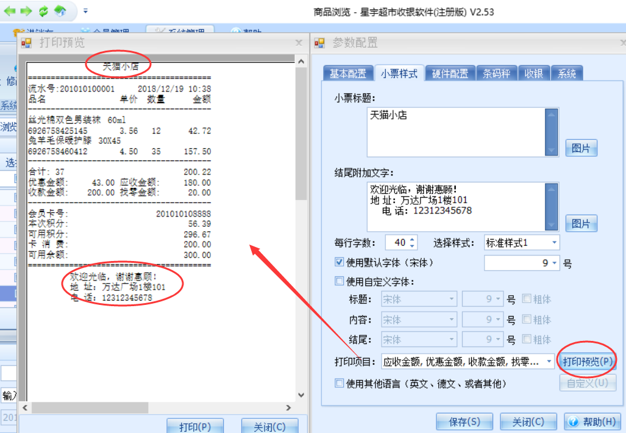Click the 图片 button beside 结尾附加文字
The image size is (626, 433).
(x=581, y=224)
